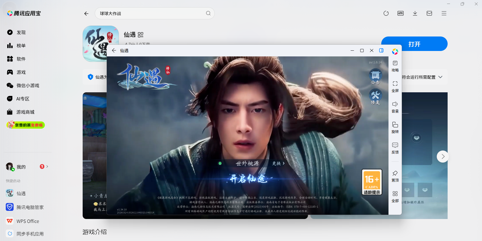Toggle the side panel in game title bar
Viewport: 482px width, 241px height.
(x=381, y=50)
